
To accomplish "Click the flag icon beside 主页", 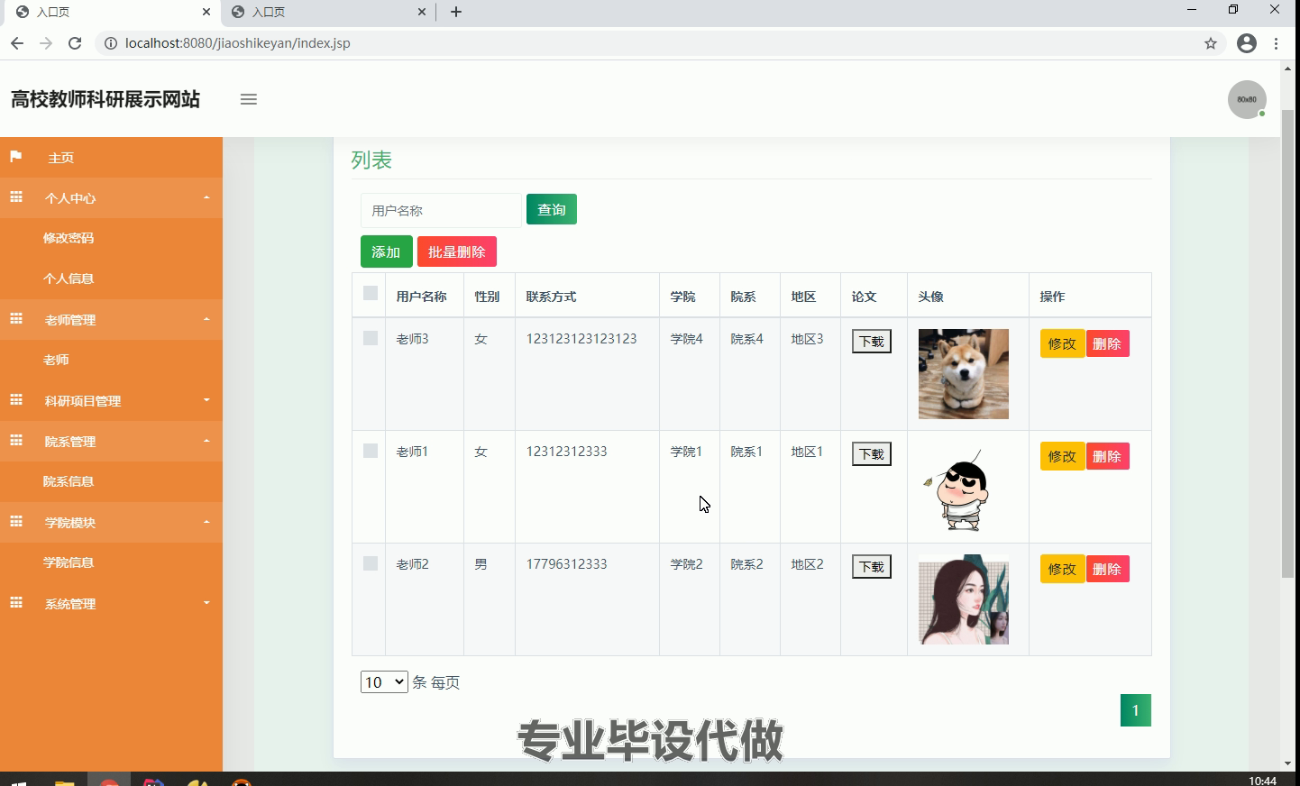I will click(15, 157).
